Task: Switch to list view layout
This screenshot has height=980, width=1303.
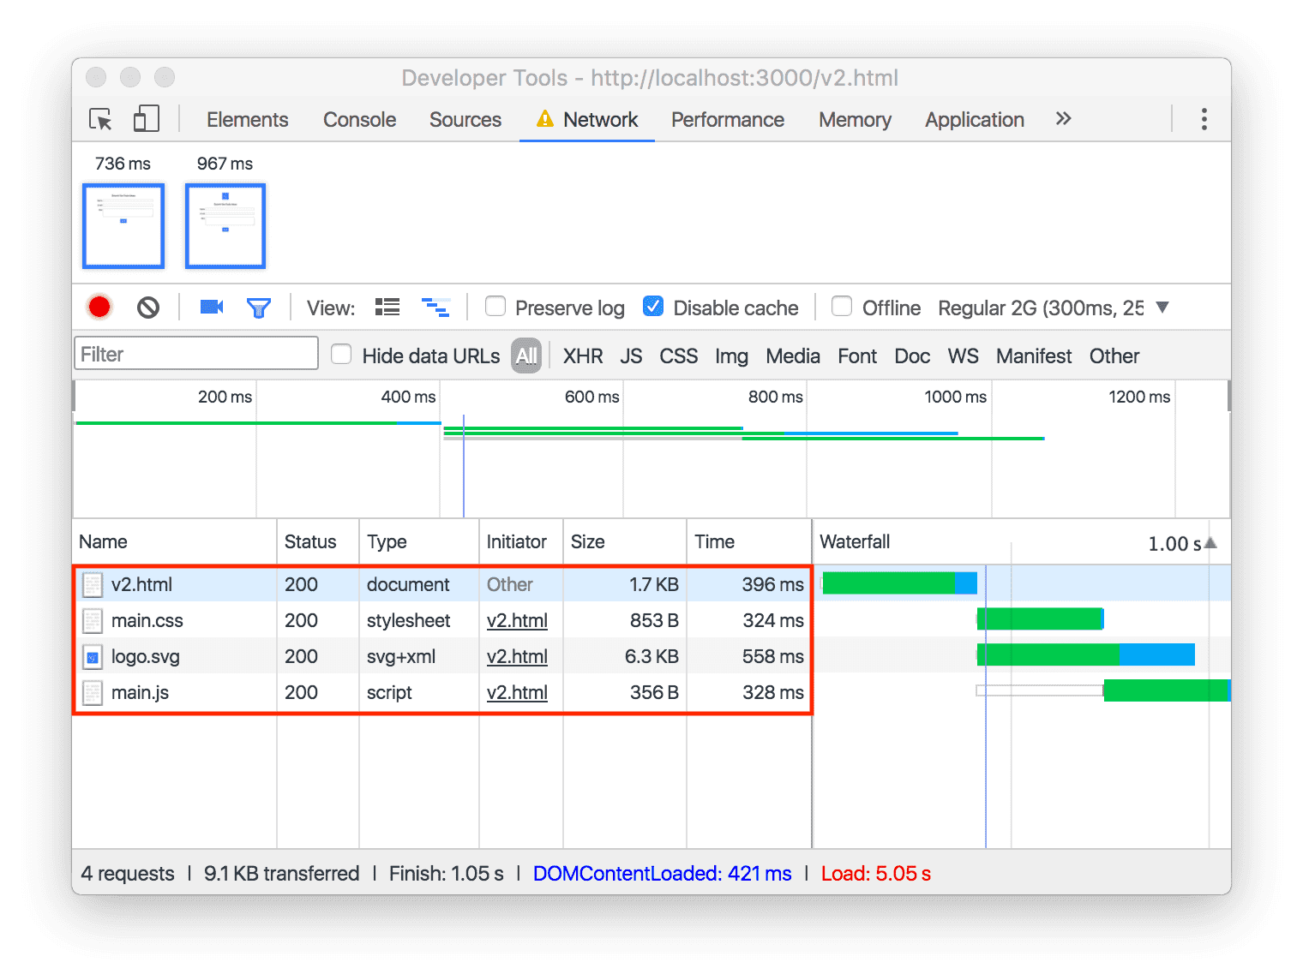Action: click(387, 307)
